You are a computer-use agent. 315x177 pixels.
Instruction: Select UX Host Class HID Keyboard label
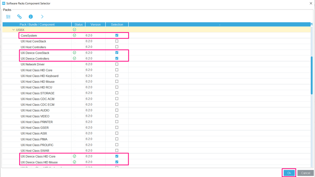(x=40, y=76)
